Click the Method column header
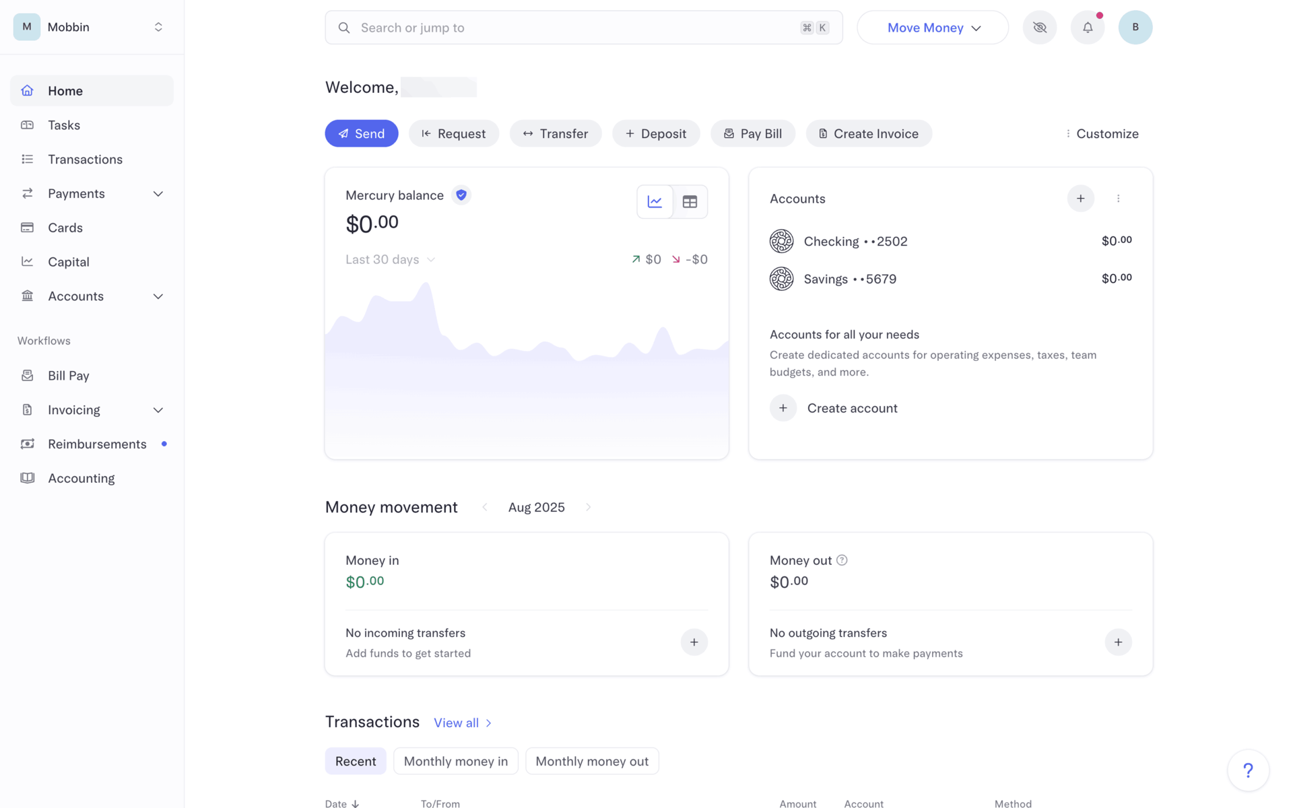The height and width of the screenshot is (808, 1293). (x=1013, y=803)
